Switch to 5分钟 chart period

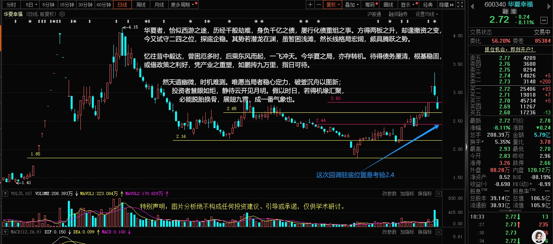tap(48, 5)
